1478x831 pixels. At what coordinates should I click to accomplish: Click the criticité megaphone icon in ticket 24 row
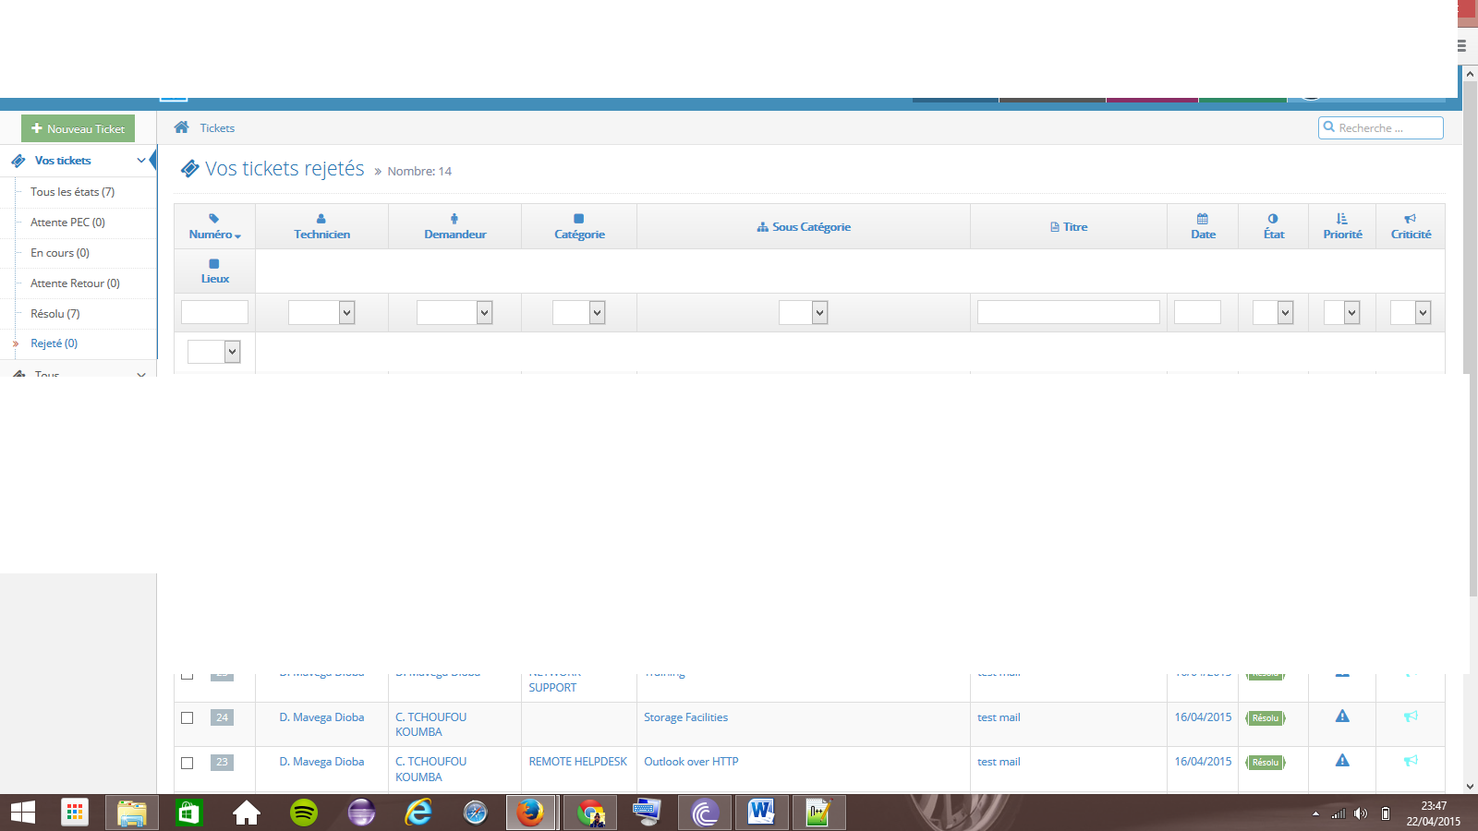(x=1411, y=717)
